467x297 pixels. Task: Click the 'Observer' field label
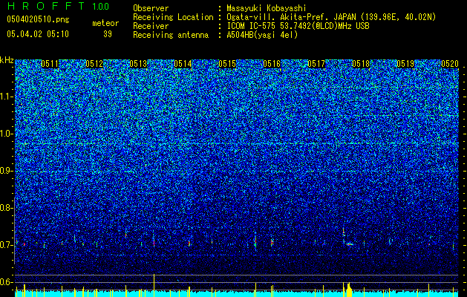pyautogui.click(x=151, y=8)
